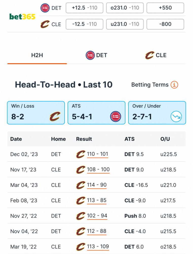Click the Cavaliers logo in Win/Loss card
Viewport: 193px width, 254px height.
point(55,117)
